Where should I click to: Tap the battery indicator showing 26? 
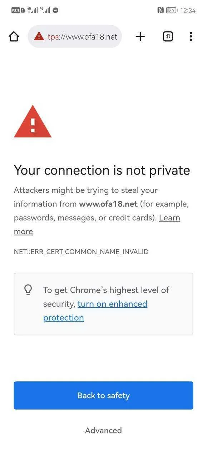(172, 10)
